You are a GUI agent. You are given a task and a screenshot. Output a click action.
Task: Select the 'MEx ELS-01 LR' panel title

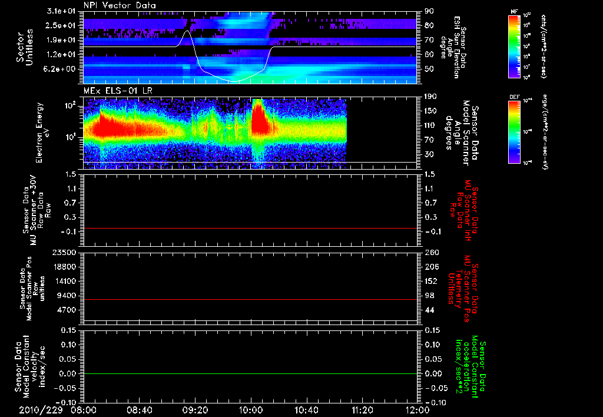coord(118,91)
